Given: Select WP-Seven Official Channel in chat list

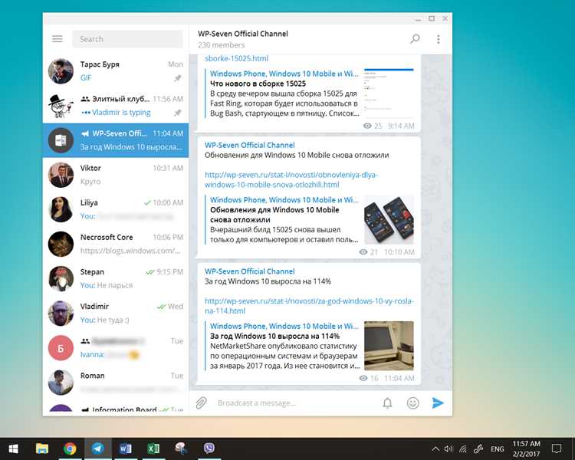Looking at the screenshot, I should click(x=116, y=140).
